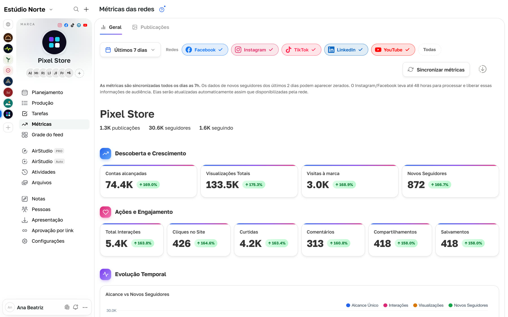Click the Ana Beatriz user profile
This screenshot has width=508, height=317.
30,307
